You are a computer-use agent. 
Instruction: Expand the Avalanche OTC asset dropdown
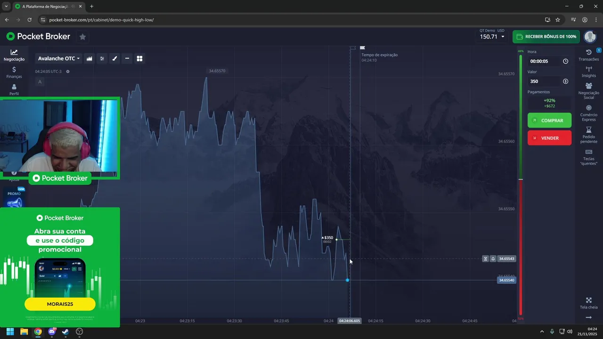(59, 58)
